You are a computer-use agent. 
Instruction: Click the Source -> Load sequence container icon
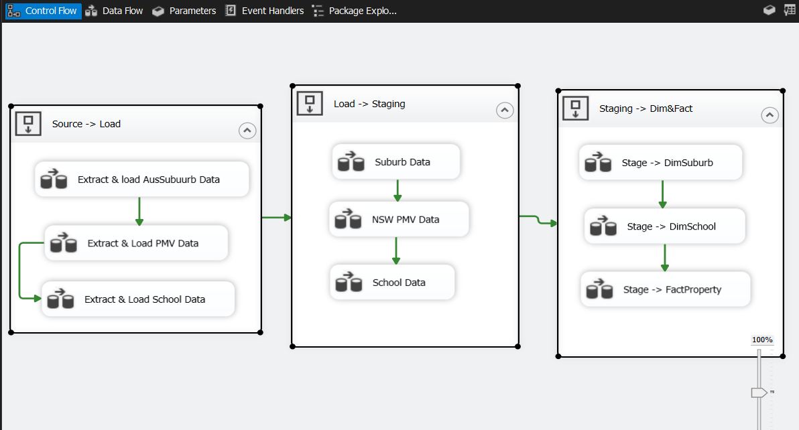click(28, 124)
